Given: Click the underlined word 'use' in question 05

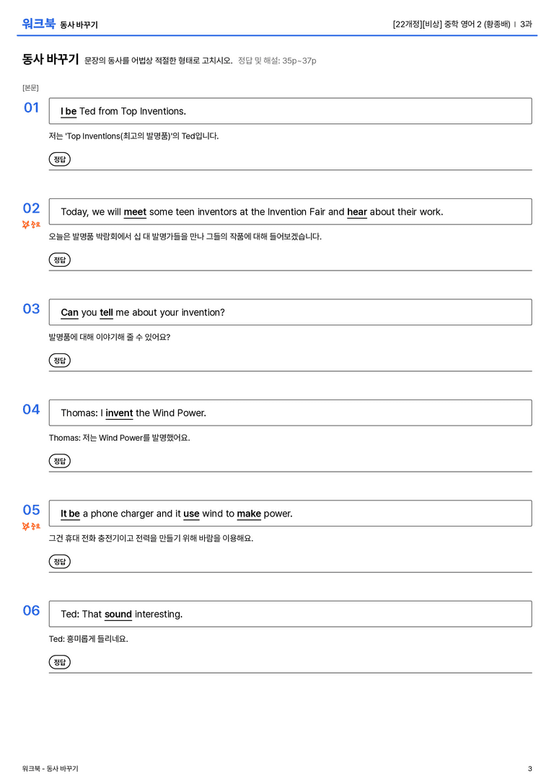Looking at the screenshot, I should (191, 514).
